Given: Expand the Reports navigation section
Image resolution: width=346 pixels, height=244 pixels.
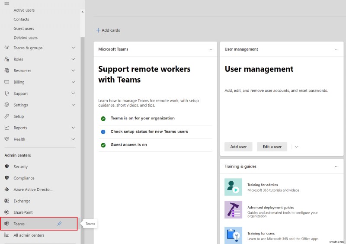Looking at the screenshot, I should pos(73,128).
